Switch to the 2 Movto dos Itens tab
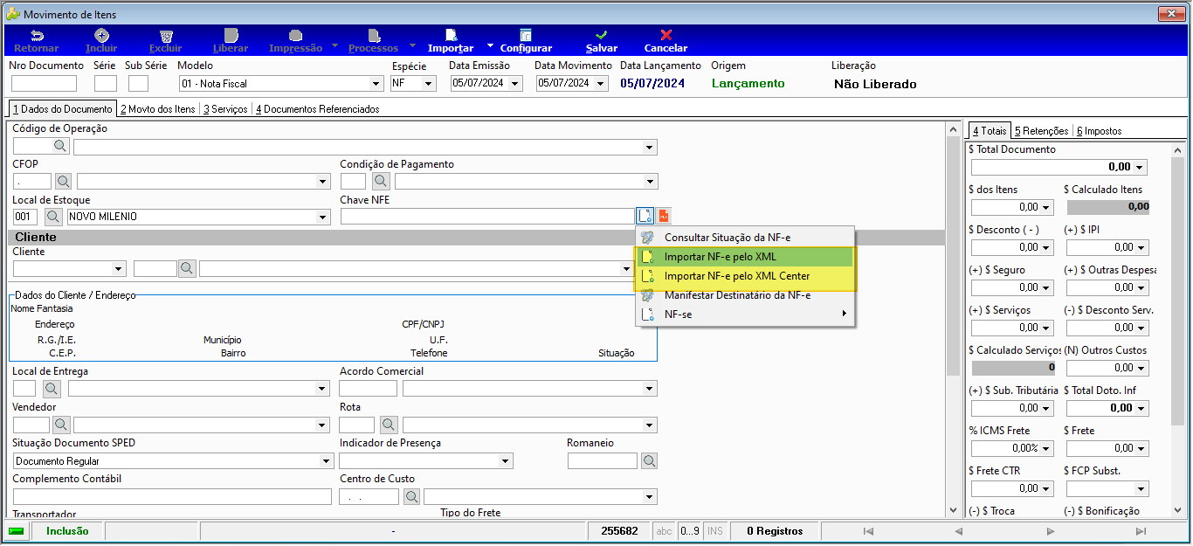The image size is (1193, 546). [x=158, y=109]
